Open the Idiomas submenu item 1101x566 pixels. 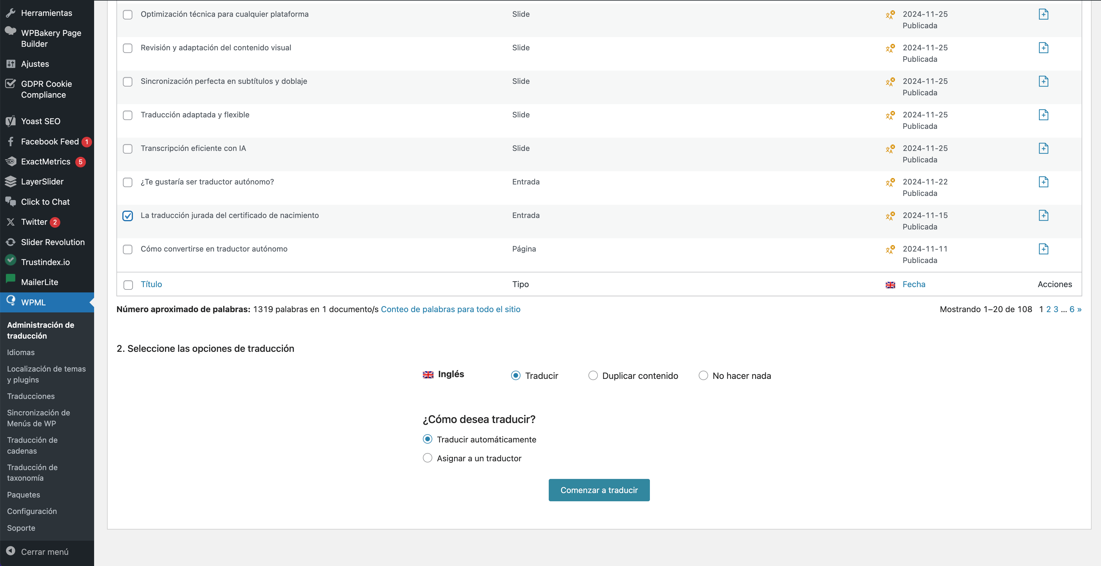(x=21, y=352)
